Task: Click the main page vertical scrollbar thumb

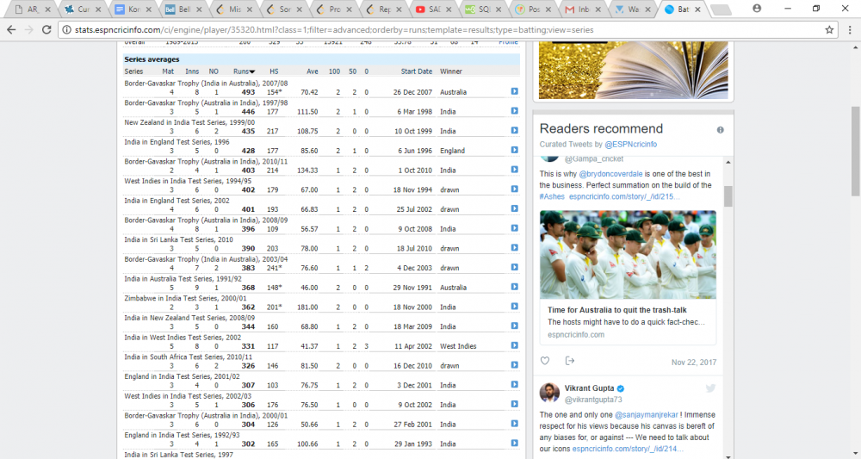Action: click(x=856, y=152)
